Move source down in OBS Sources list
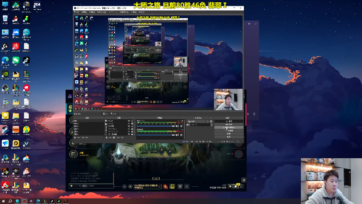The width and height of the screenshot is (362, 204). pos(122,138)
